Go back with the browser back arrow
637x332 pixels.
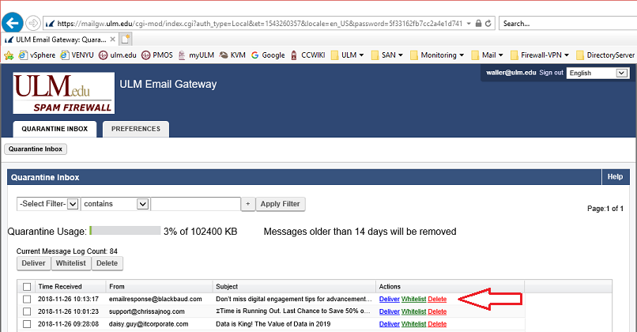(x=12, y=23)
